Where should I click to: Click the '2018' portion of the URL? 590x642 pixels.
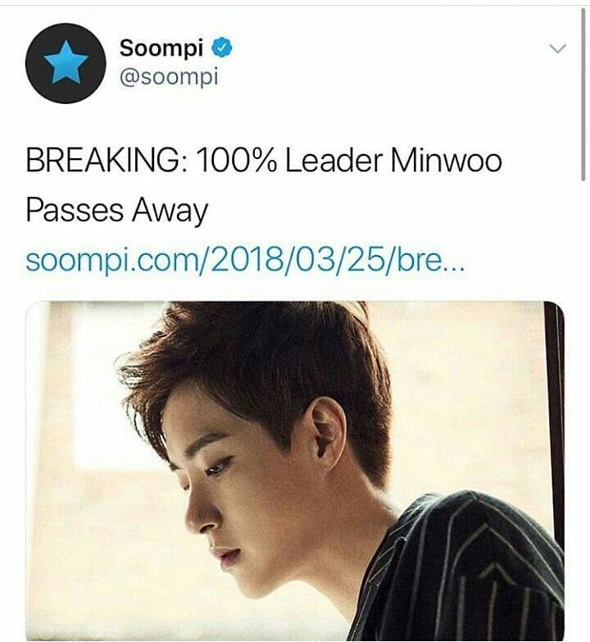coord(238,262)
